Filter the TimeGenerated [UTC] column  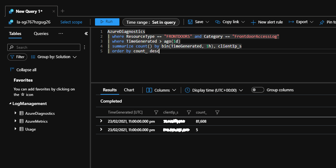click(x=156, y=112)
